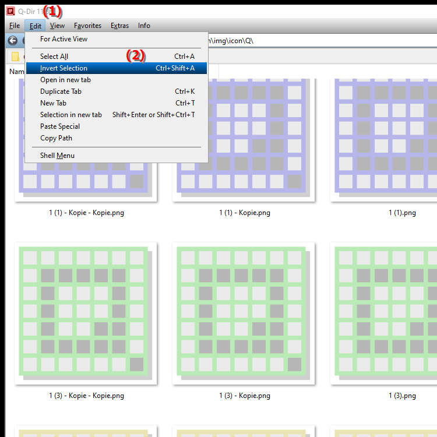Choose Select All in the Edit menu
The image size is (437, 437).
coord(117,57)
